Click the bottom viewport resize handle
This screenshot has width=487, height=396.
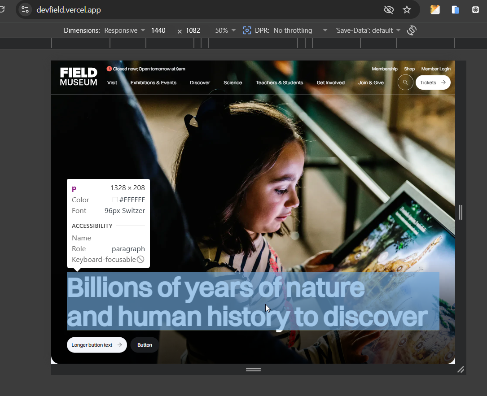pos(253,370)
